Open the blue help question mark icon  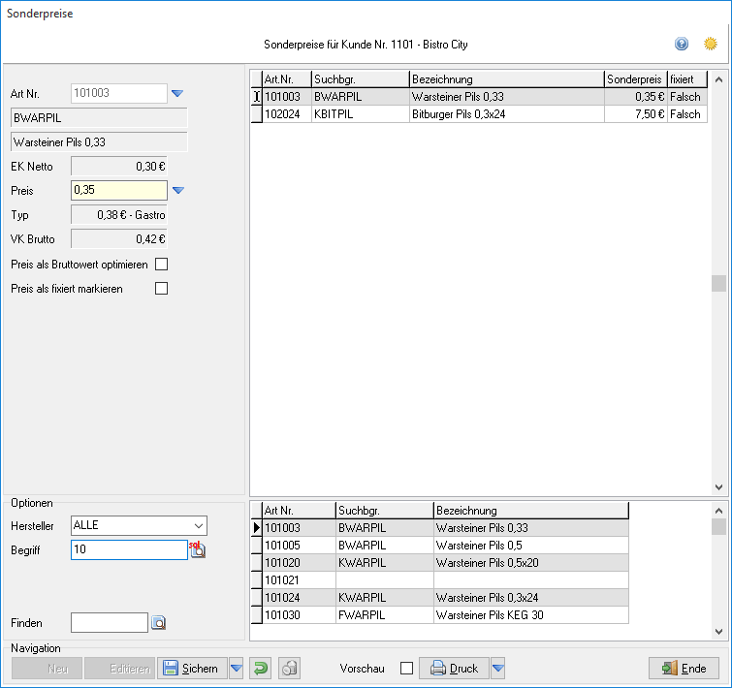point(682,44)
